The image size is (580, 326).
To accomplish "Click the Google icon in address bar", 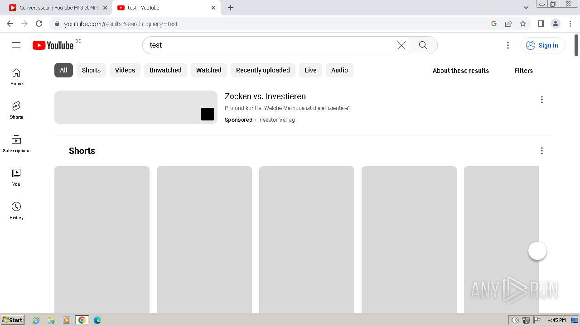I will tap(494, 24).
